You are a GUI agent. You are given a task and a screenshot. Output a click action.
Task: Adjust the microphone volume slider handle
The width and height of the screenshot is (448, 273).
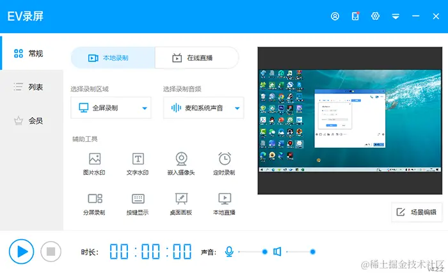click(x=264, y=252)
